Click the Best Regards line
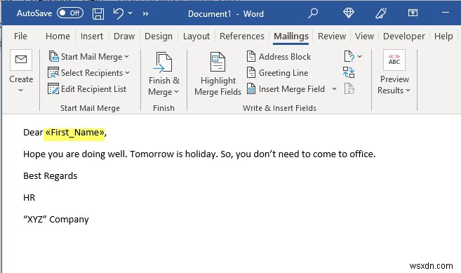 tap(51, 176)
